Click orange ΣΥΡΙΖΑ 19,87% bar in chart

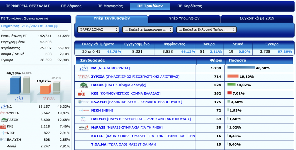pos(45,89)
